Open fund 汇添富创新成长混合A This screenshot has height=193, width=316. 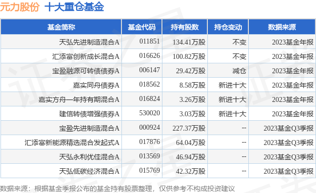coord(85,56)
